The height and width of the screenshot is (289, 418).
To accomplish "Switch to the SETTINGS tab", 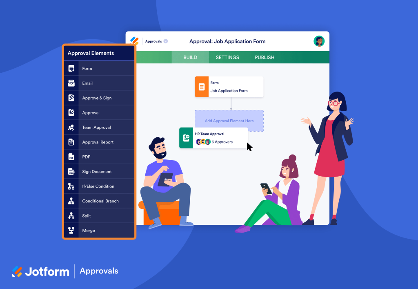I will point(227,57).
